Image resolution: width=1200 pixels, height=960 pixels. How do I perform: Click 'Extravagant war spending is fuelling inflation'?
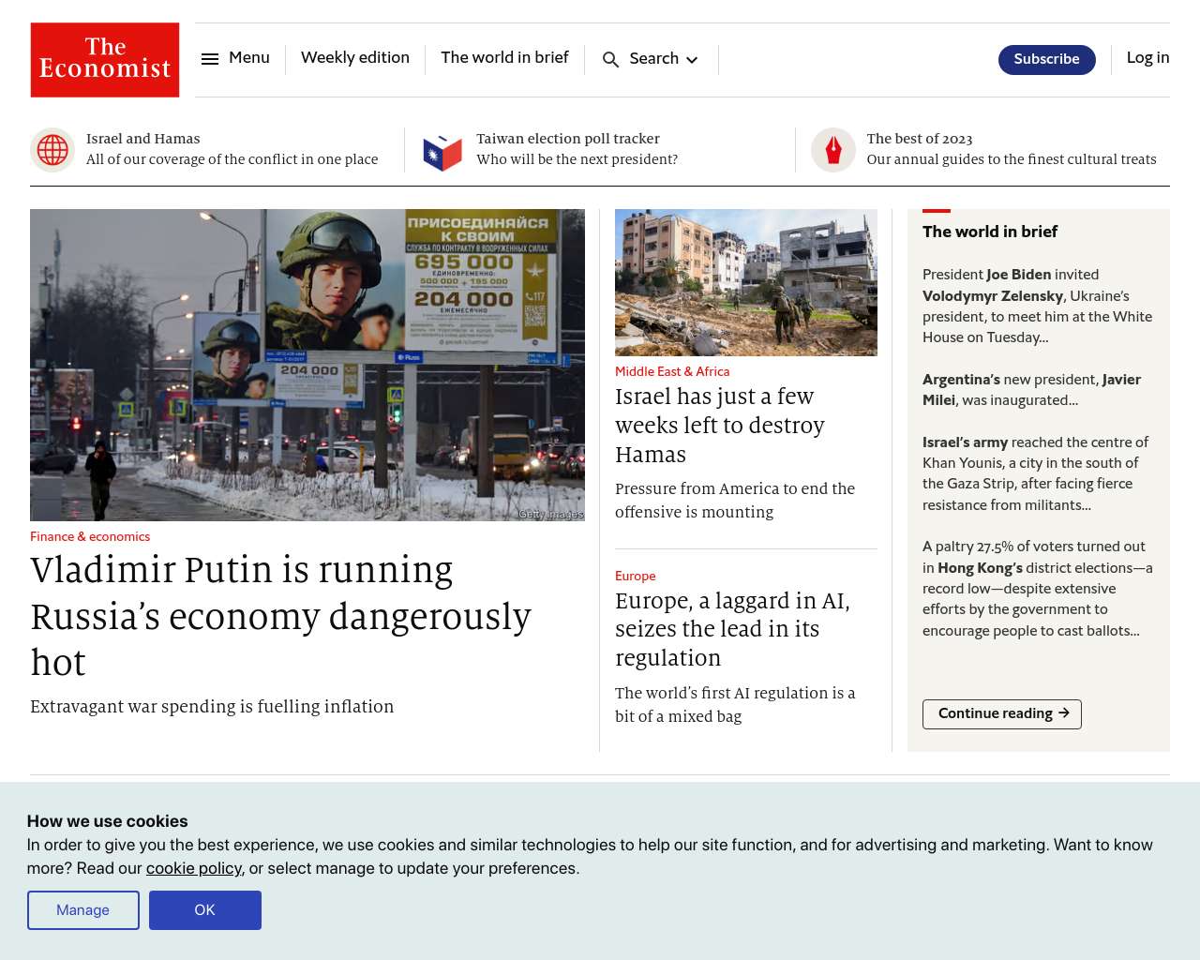coord(212,706)
